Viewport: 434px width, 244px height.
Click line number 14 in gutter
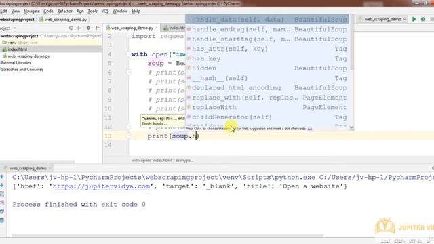[x=108, y=145]
